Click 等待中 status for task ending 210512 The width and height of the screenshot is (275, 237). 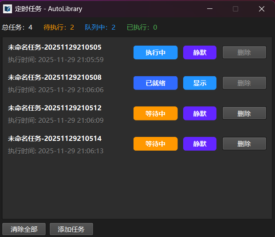click(x=155, y=113)
